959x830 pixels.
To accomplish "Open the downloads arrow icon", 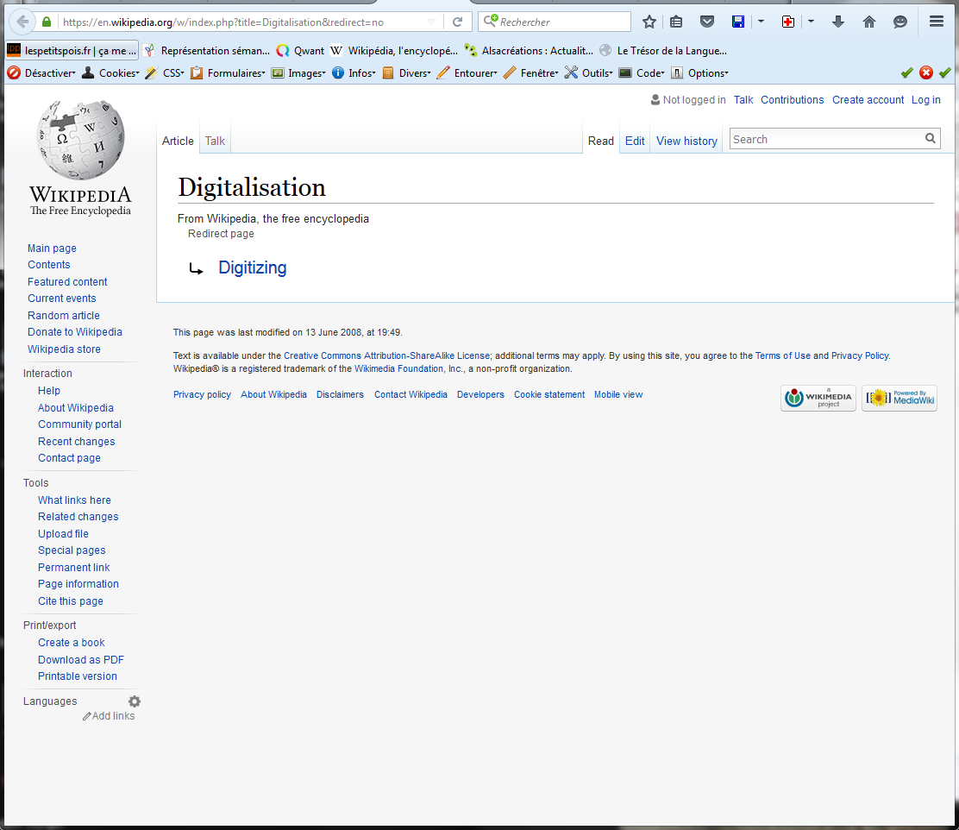I will [x=837, y=22].
